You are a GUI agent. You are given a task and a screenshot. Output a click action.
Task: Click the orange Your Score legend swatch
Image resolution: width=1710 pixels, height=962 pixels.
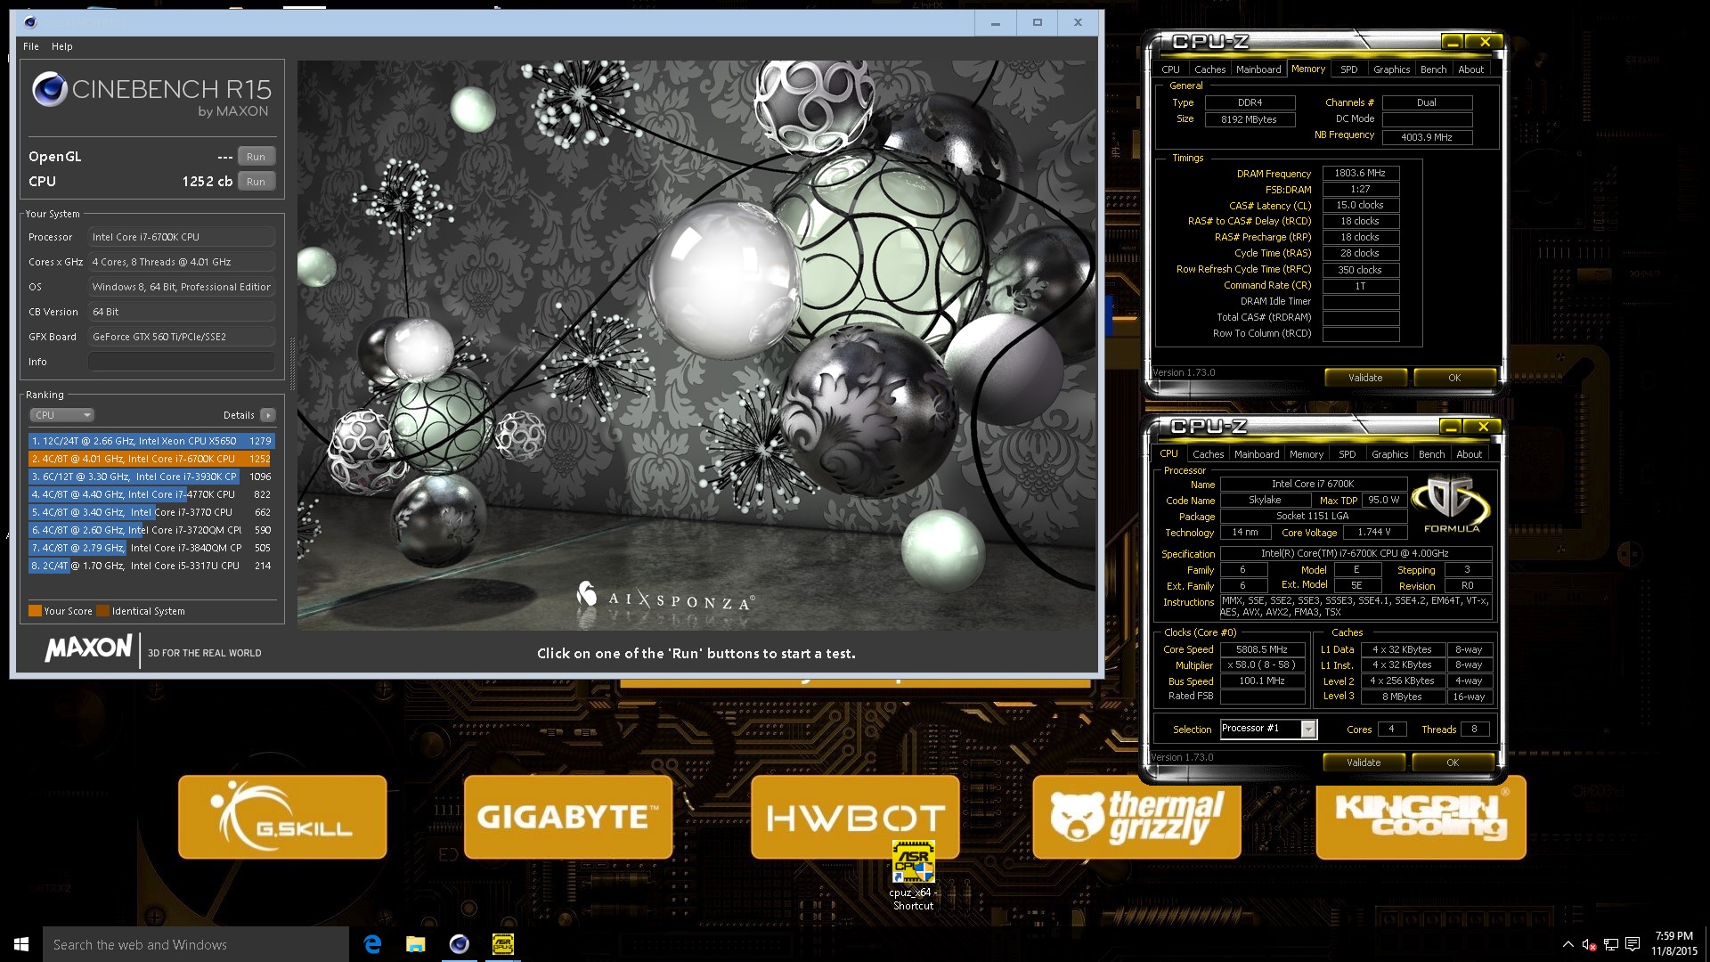(35, 611)
